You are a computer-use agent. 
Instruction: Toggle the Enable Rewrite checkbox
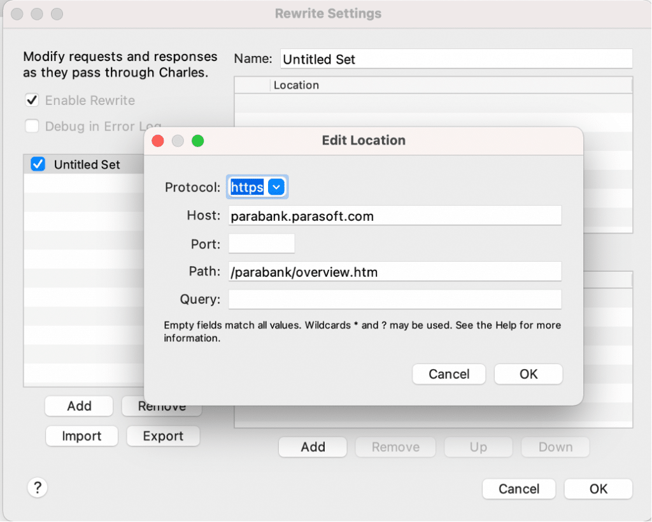point(32,101)
